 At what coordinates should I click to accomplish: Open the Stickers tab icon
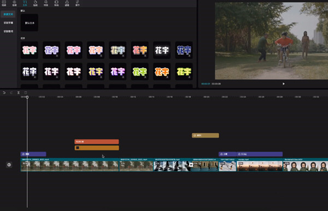[36, 3]
